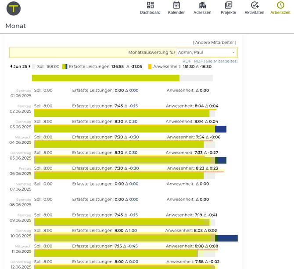
Task: Open PDF (alle Mitarbeiter) link
Action: [x=216, y=61]
